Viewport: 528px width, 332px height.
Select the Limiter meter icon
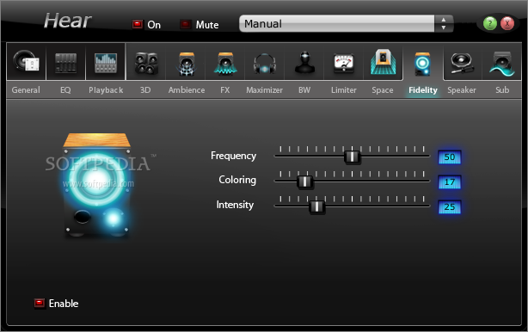click(x=343, y=63)
